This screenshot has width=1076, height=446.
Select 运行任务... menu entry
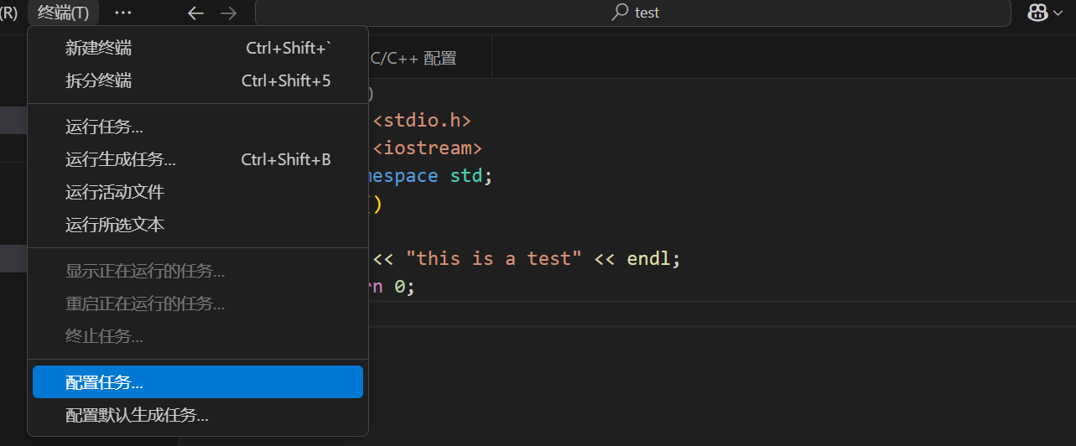[104, 127]
